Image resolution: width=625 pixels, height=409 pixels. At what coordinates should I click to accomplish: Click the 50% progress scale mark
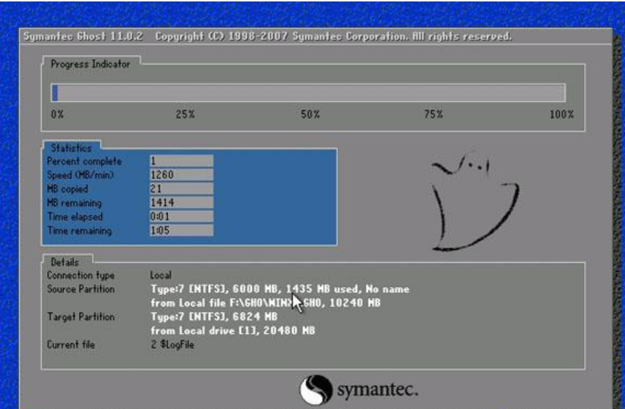click(310, 115)
